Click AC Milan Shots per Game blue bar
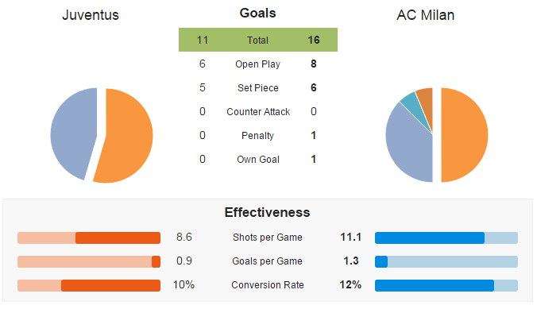This screenshot has height=309, width=537. click(446, 238)
